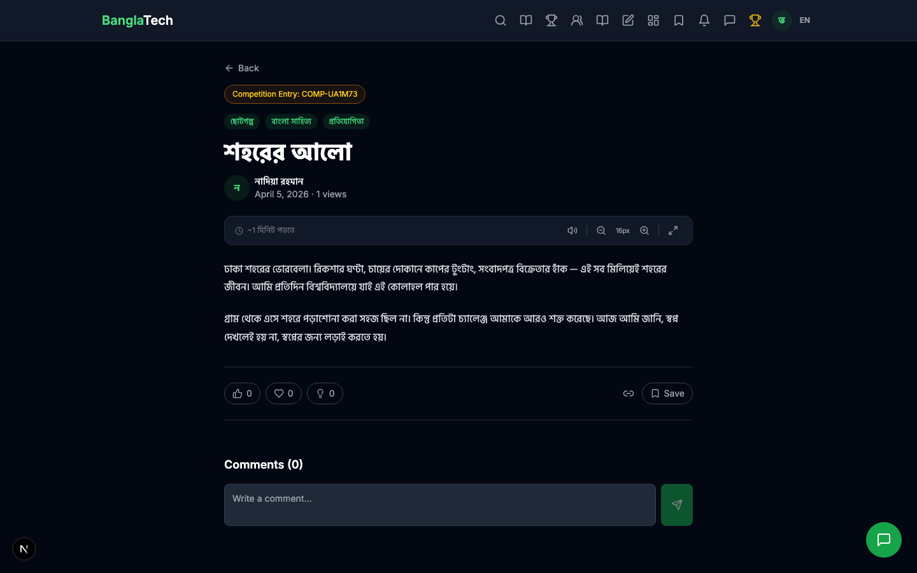Click the Back link
The width and height of the screenshot is (917, 573).
(x=242, y=68)
